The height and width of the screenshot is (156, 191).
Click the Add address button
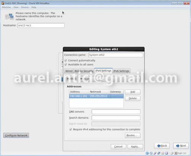[x=133, y=92]
